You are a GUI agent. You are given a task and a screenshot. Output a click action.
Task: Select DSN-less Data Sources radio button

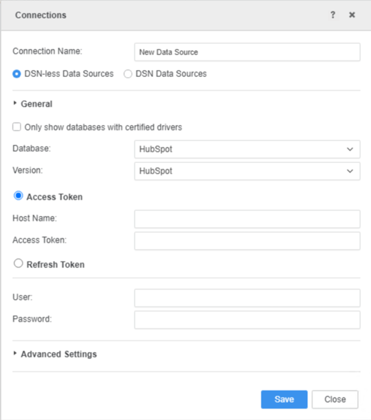16,74
